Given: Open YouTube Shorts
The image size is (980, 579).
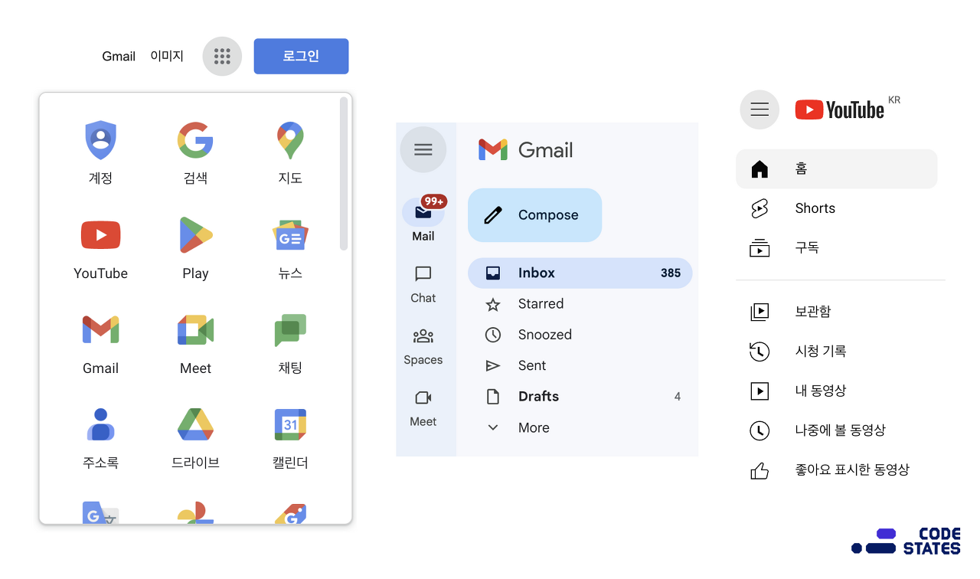Looking at the screenshot, I should click(837, 208).
